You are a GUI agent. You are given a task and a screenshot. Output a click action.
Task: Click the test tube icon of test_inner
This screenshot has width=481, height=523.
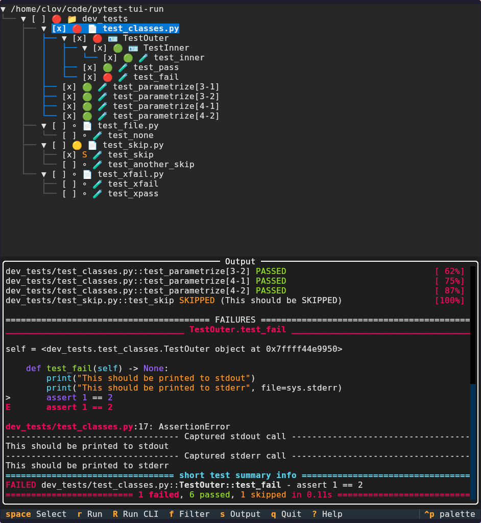[x=143, y=58]
